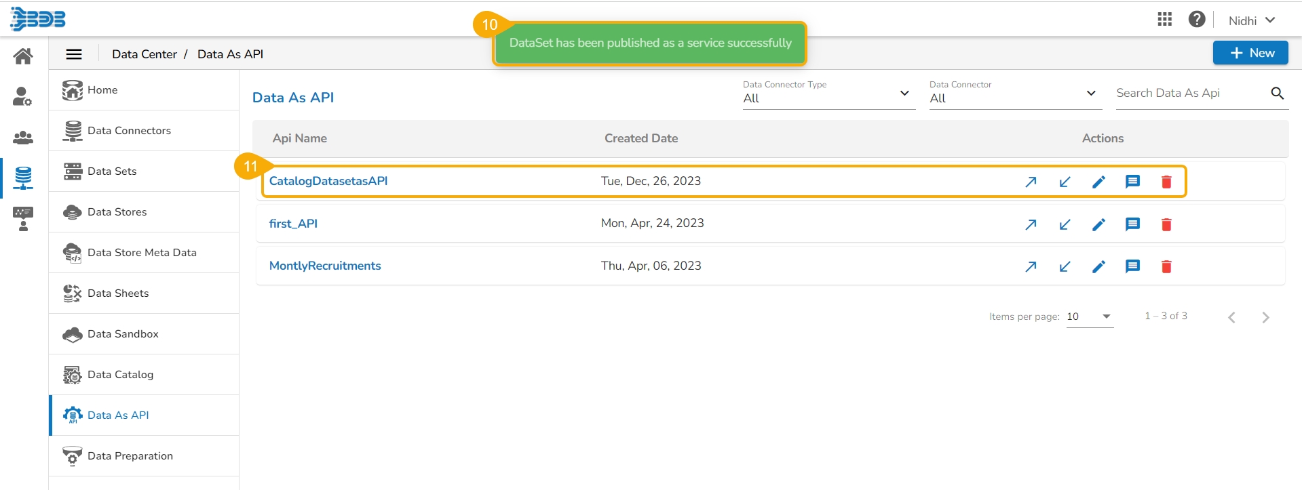Toggle the hamburger menu sidebar
Image resolution: width=1302 pixels, height=490 pixels.
(x=74, y=54)
